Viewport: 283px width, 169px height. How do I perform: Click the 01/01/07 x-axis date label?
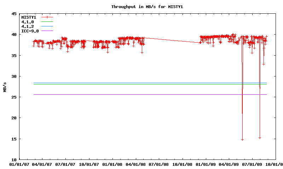(19, 164)
